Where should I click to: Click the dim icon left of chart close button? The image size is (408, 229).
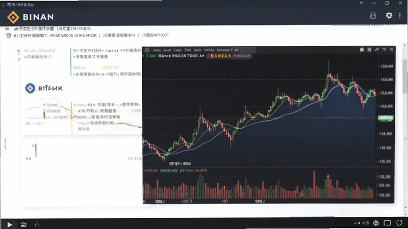384,49
